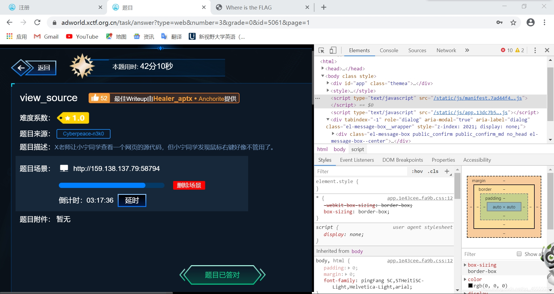This screenshot has height=294, width=554.
Task: Open DevTools customize three-dot menu
Action: tap(535, 50)
